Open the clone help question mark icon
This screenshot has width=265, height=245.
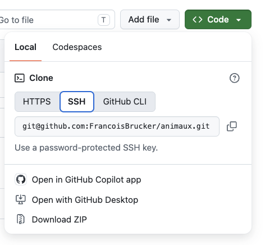click(x=234, y=78)
